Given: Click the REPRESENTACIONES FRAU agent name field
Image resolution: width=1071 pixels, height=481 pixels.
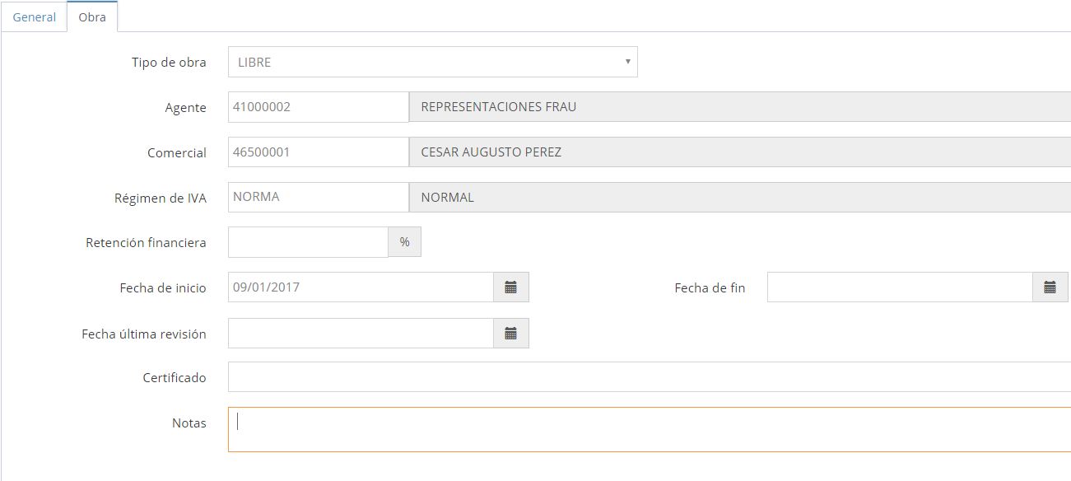Looking at the screenshot, I should tap(739, 107).
